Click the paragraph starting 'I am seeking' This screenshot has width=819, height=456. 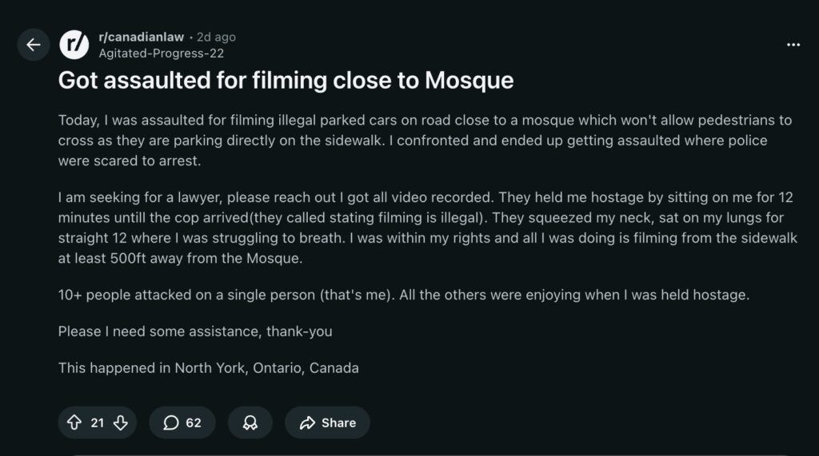(424, 228)
